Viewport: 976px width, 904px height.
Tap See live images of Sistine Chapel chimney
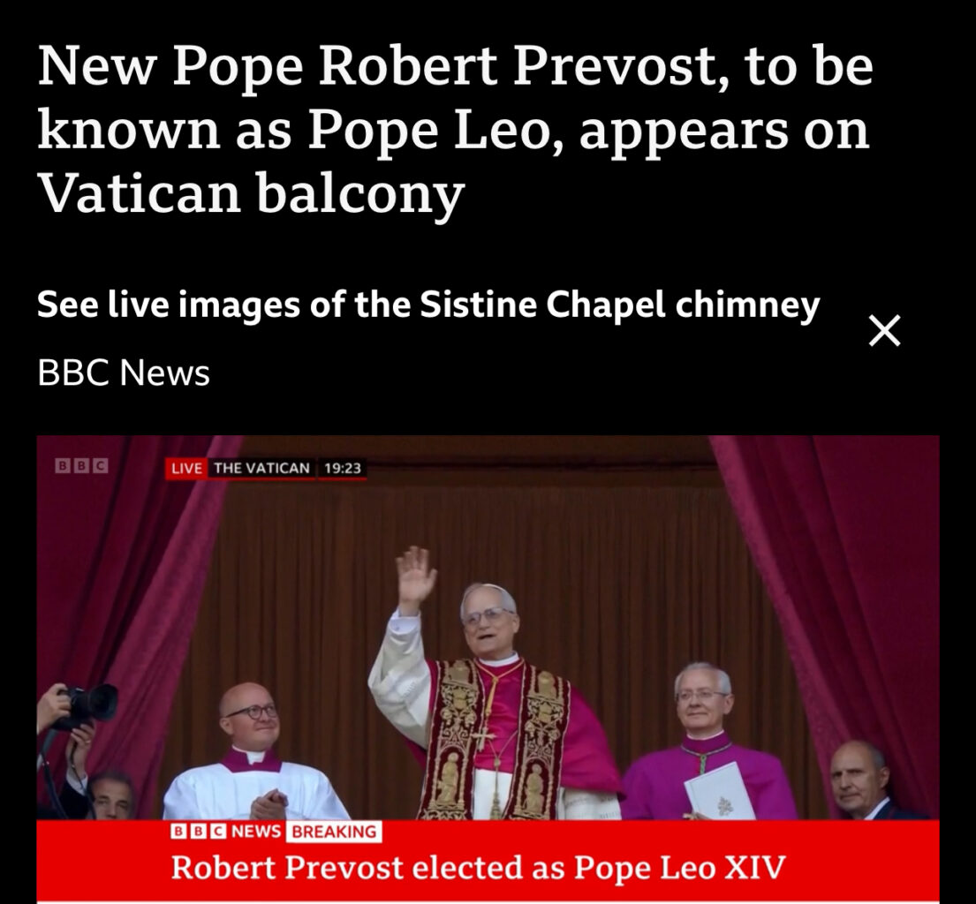(428, 305)
